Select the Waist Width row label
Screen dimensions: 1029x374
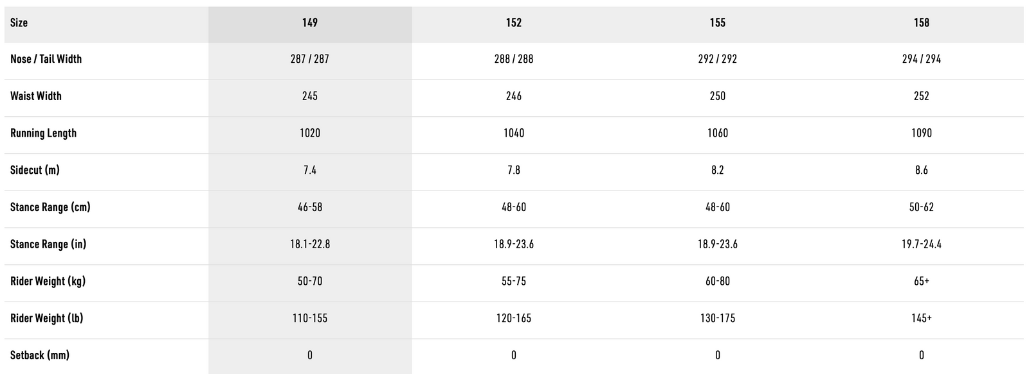36,96
